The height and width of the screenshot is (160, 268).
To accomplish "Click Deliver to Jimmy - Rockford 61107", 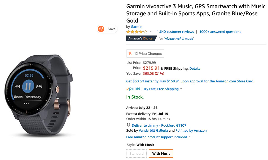I will (159, 125).
